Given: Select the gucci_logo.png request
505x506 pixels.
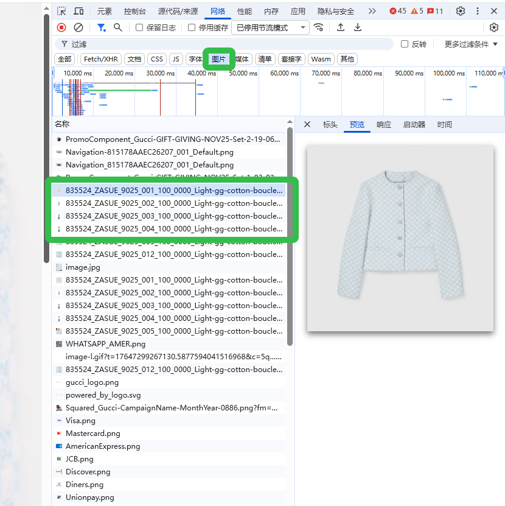Looking at the screenshot, I should (92, 382).
